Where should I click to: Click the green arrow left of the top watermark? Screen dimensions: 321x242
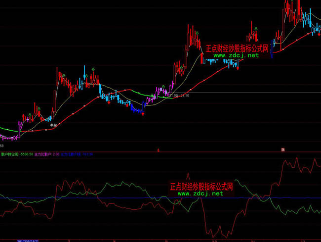point(197,34)
